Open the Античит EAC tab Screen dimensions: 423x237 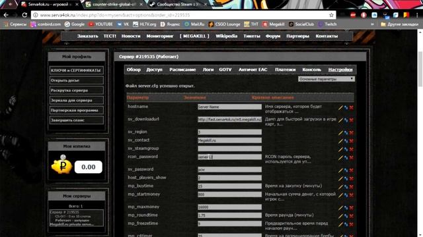(x=252, y=70)
